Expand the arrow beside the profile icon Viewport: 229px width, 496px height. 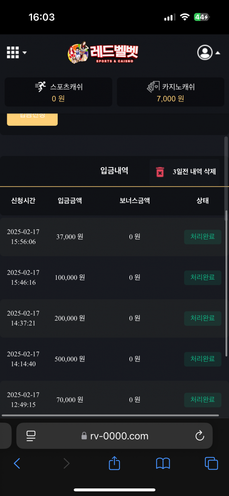pos(218,53)
